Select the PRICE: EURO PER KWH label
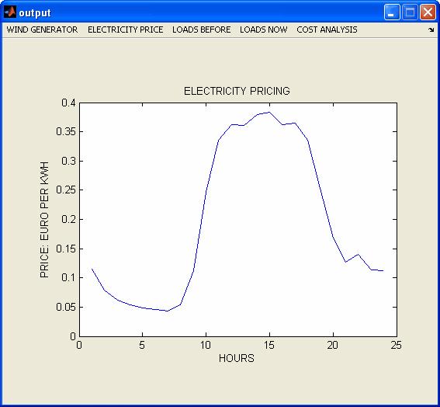Image resolution: width=440 pixels, height=407 pixels. pyautogui.click(x=44, y=220)
